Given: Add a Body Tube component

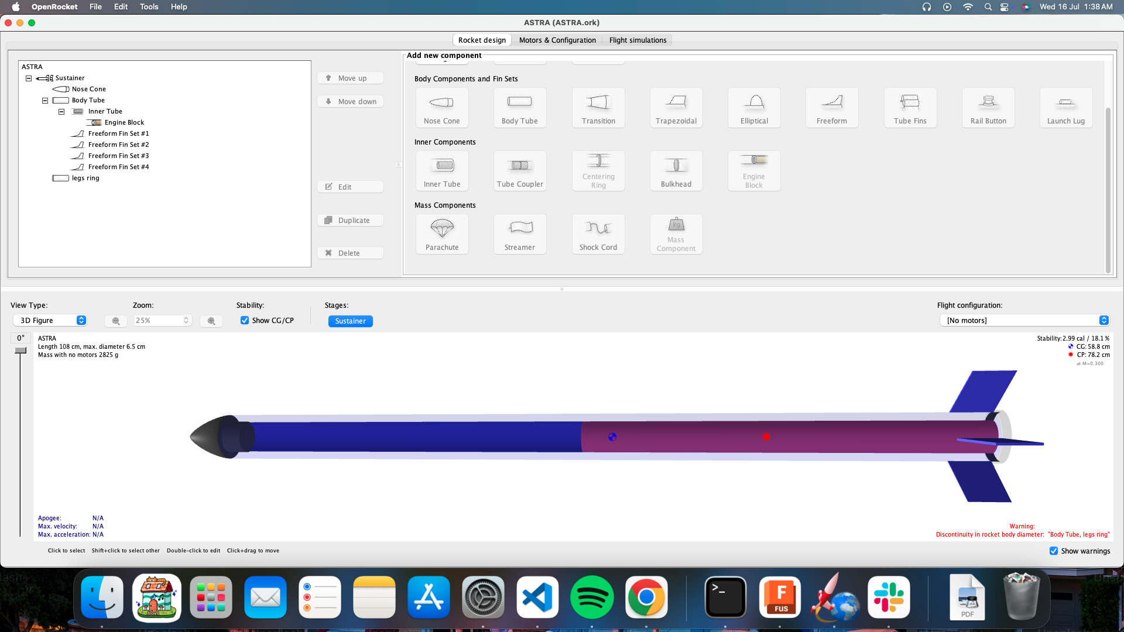Looking at the screenshot, I should (520, 108).
